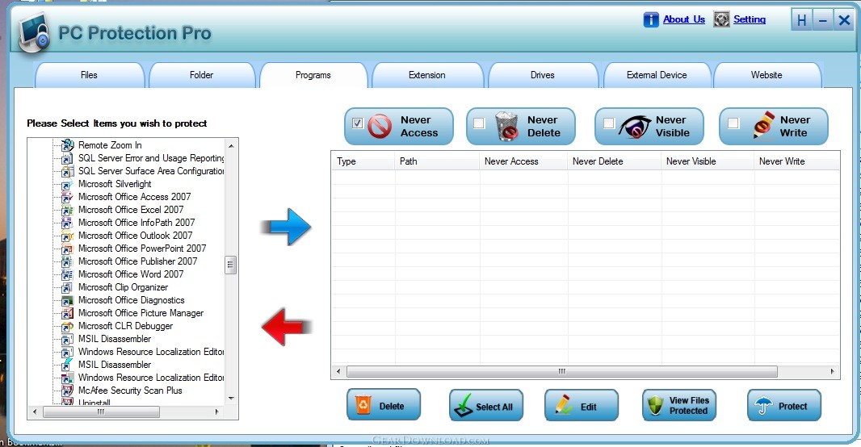Click the program list down scroll arrow

231,399
